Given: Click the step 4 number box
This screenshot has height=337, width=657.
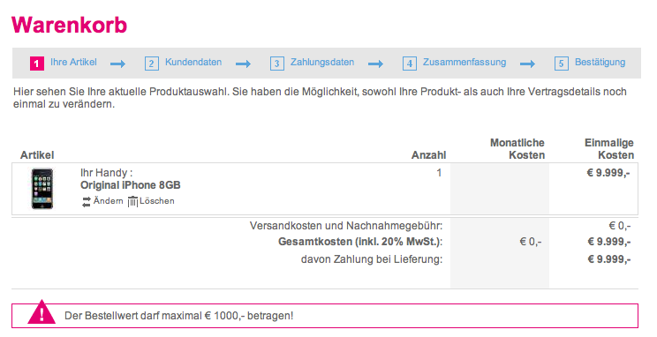Looking at the screenshot, I should pyautogui.click(x=410, y=64).
